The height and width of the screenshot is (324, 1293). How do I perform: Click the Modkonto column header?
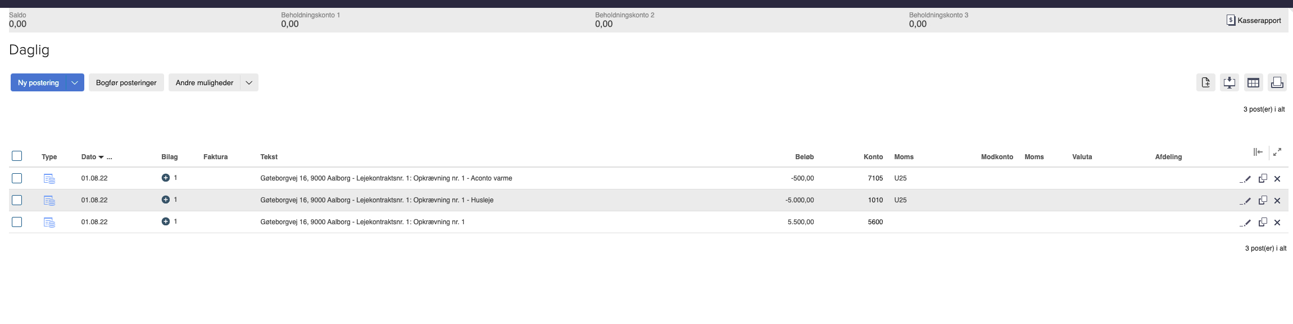click(997, 157)
